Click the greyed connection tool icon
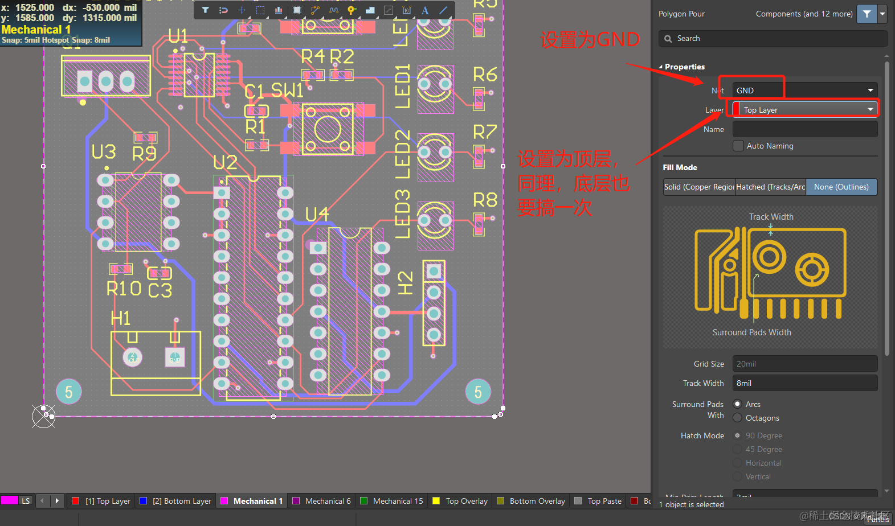The image size is (895, 526). 389,10
